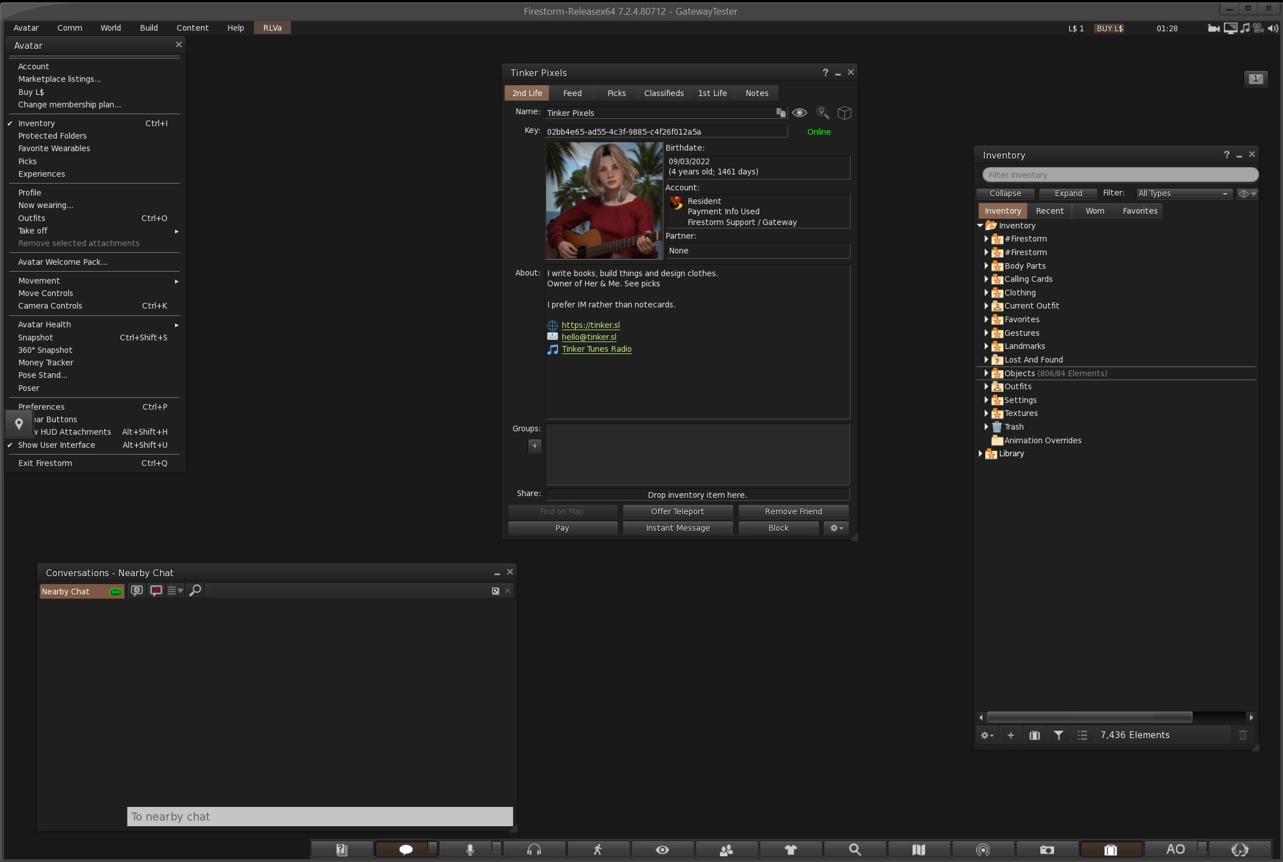1283x862 pixels.
Task: Toggle the small checkbox on the microphone button
Action: [497, 846]
